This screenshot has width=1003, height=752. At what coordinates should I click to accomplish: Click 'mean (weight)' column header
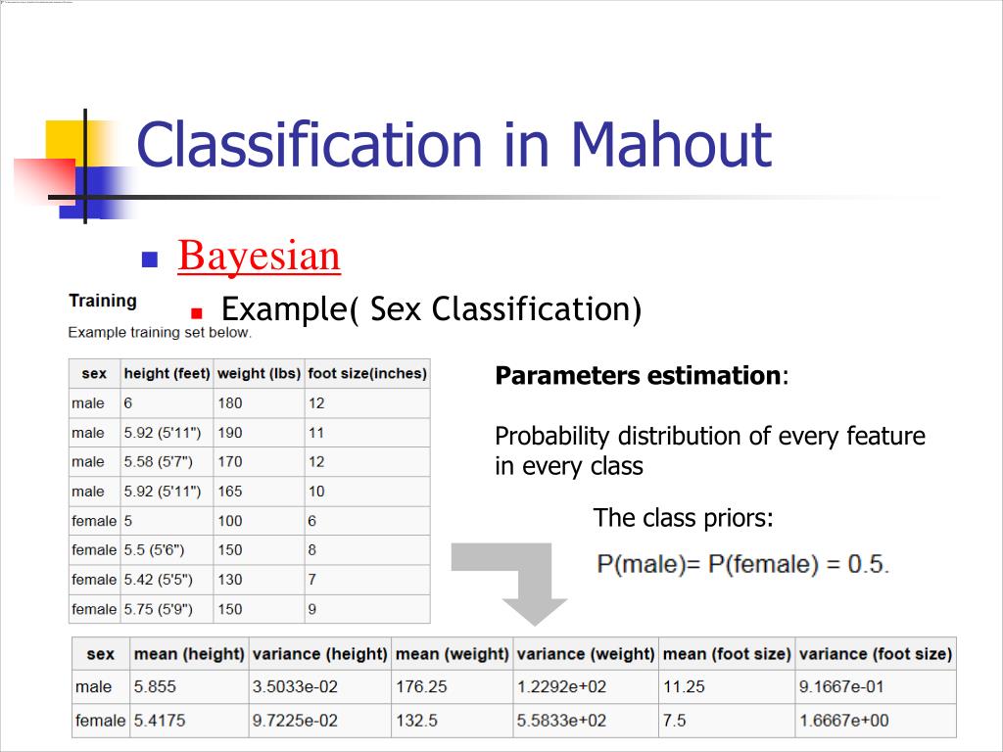453,653
